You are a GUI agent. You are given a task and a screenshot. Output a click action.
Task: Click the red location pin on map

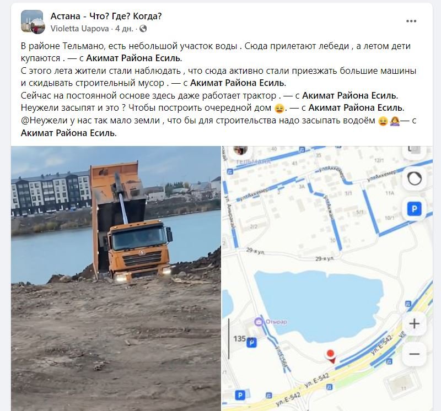tap(330, 356)
